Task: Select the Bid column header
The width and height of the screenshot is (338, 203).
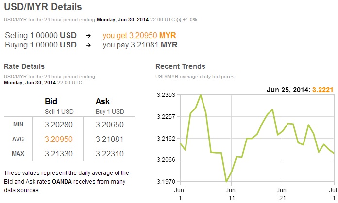Action: (x=51, y=102)
